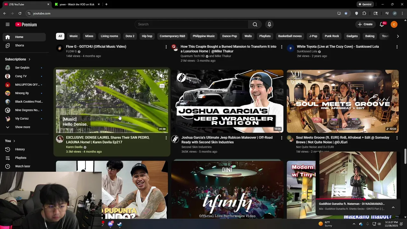Open a new browser tab

click(x=106, y=4)
